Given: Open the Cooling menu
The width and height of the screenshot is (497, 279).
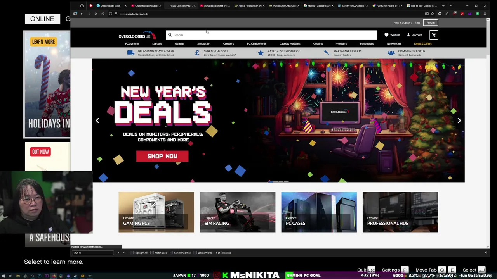Looking at the screenshot, I should click(x=318, y=44).
